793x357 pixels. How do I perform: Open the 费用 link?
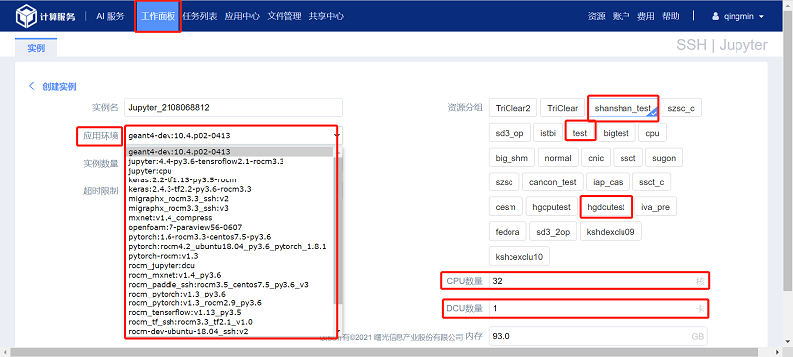646,16
